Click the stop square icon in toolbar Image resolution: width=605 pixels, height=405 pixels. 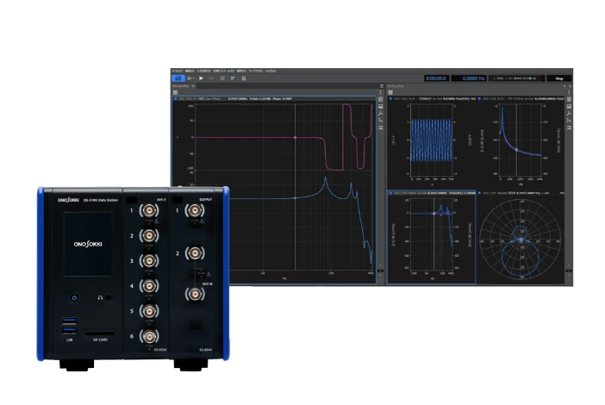(221, 78)
